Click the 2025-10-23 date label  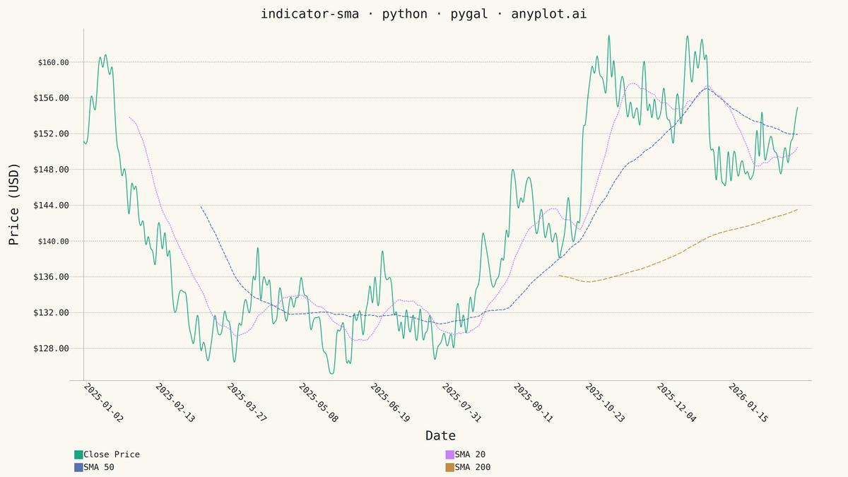(x=605, y=403)
